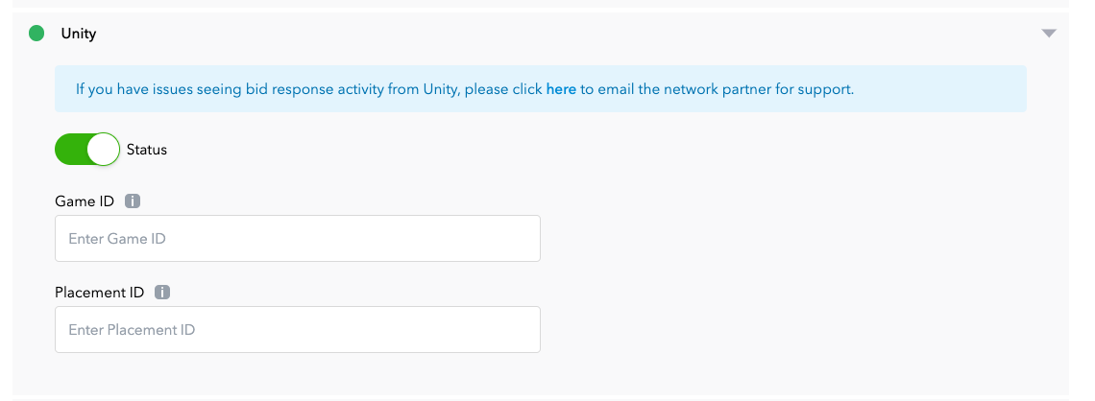Click the Game ID field label
The height and width of the screenshot is (401, 1095).
point(85,201)
